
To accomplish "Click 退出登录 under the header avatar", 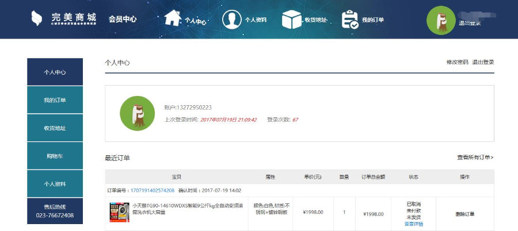I will click(x=470, y=23).
